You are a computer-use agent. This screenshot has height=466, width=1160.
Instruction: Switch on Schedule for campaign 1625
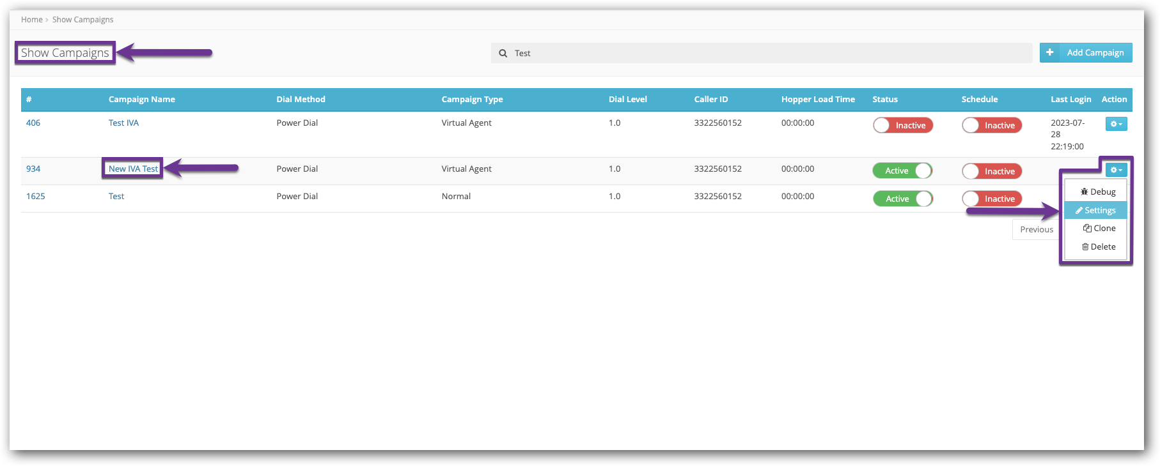pyautogui.click(x=991, y=199)
